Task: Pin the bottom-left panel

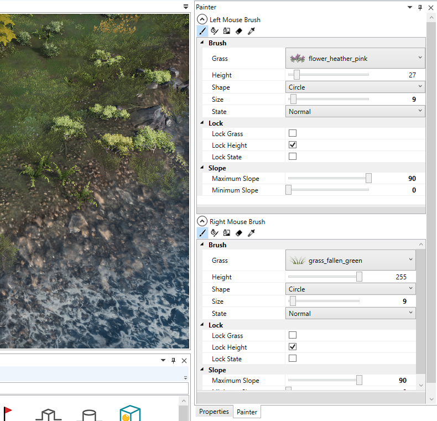Action: pos(173,361)
